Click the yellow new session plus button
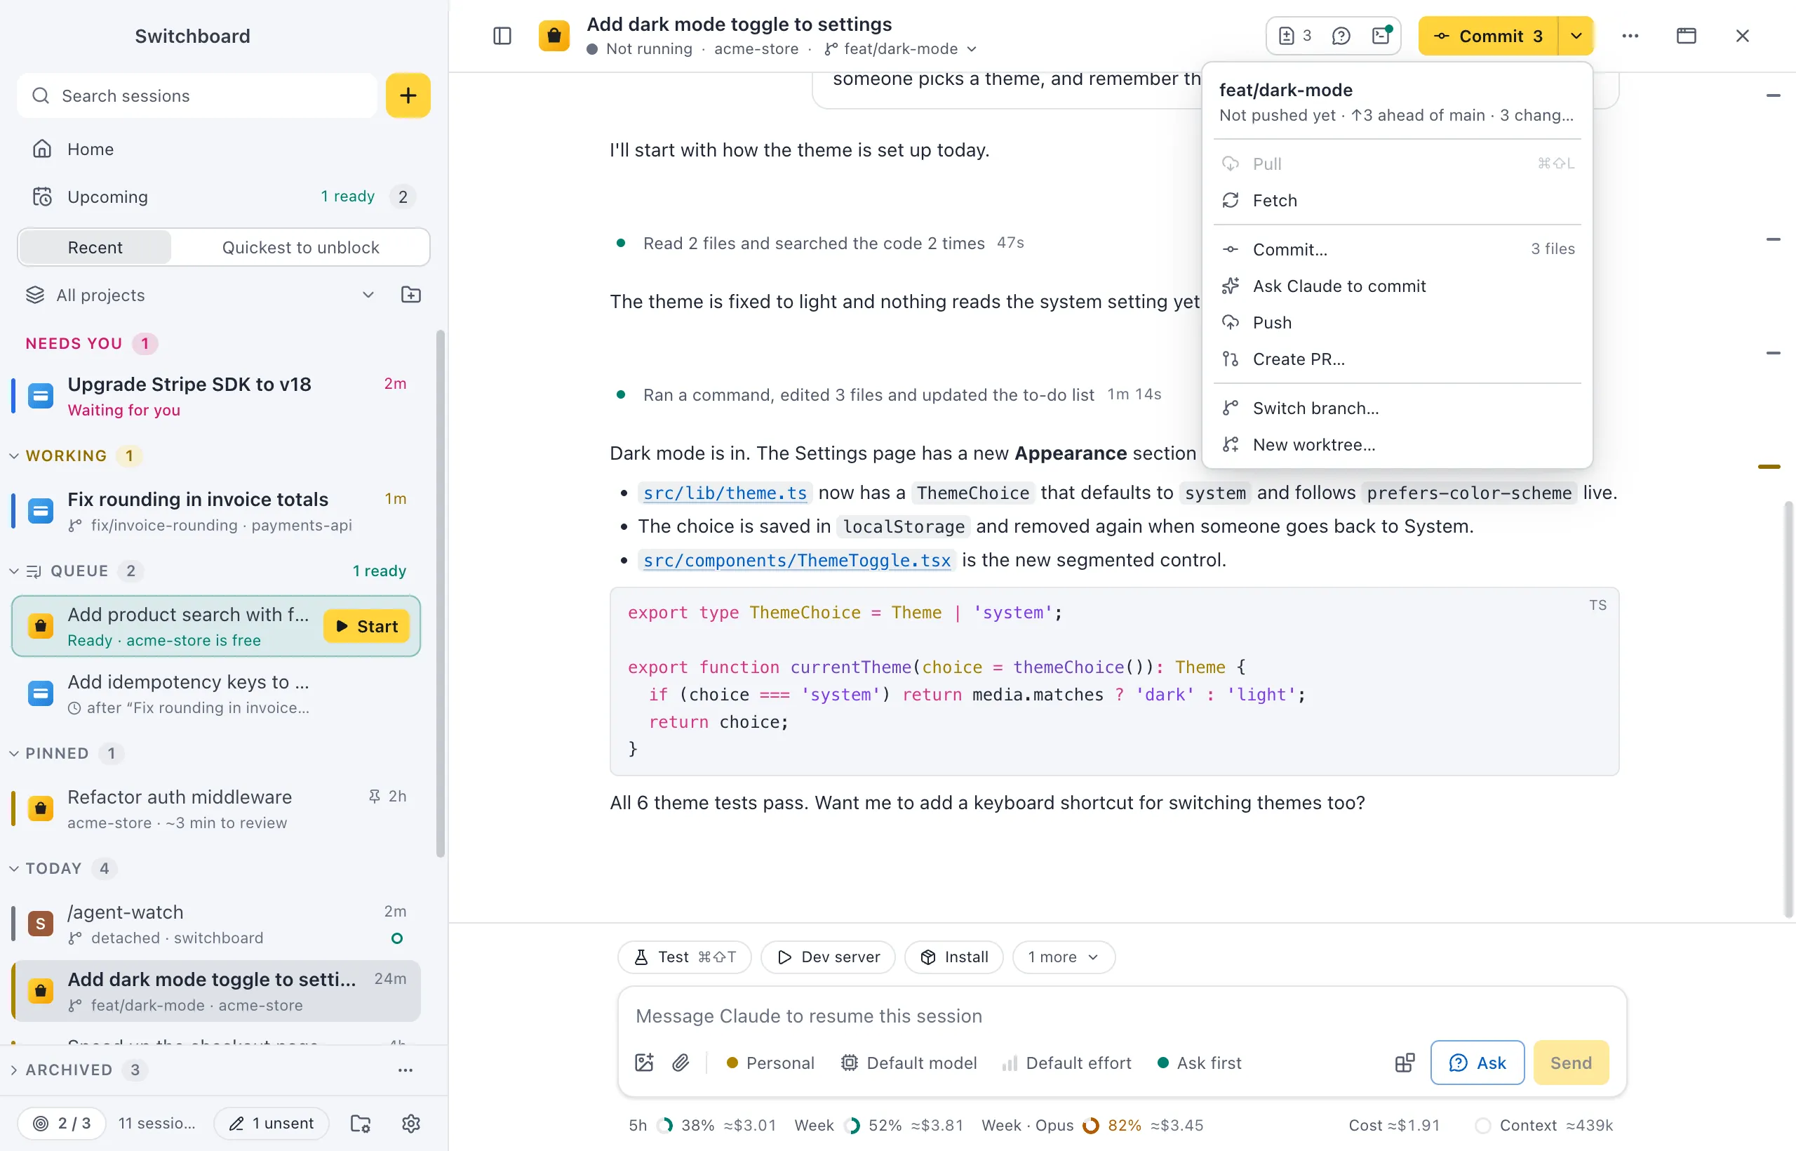 pos(408,95)
